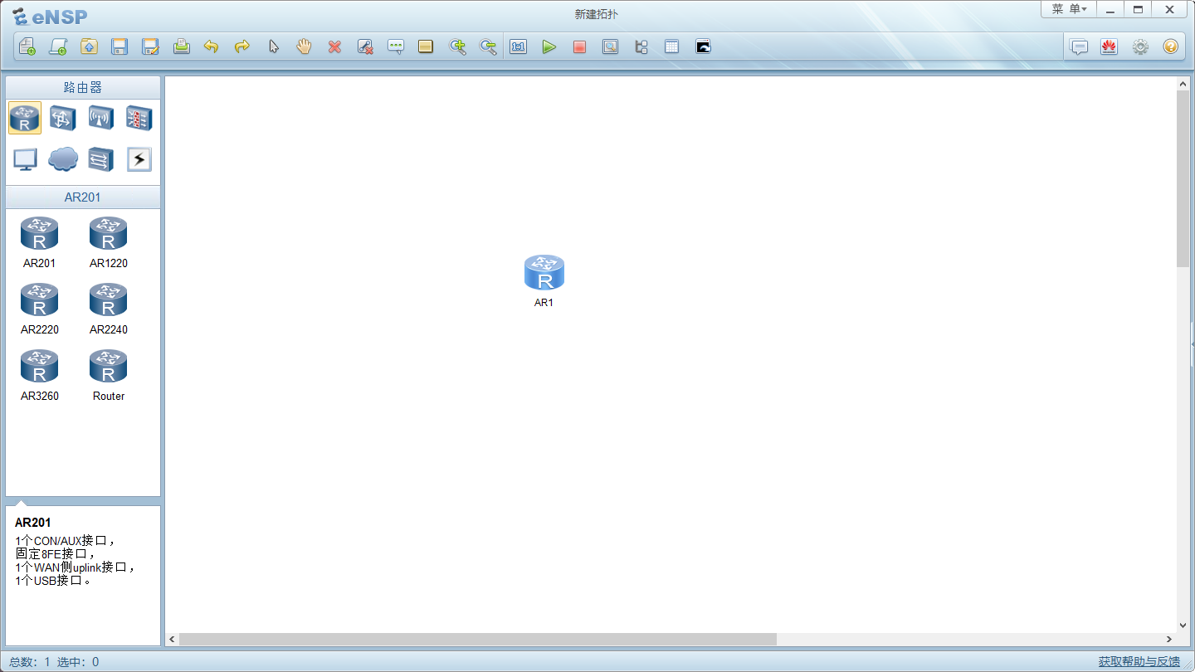Click the New Topology toolbar icon
1195x672 pixels.
(27, 47)
